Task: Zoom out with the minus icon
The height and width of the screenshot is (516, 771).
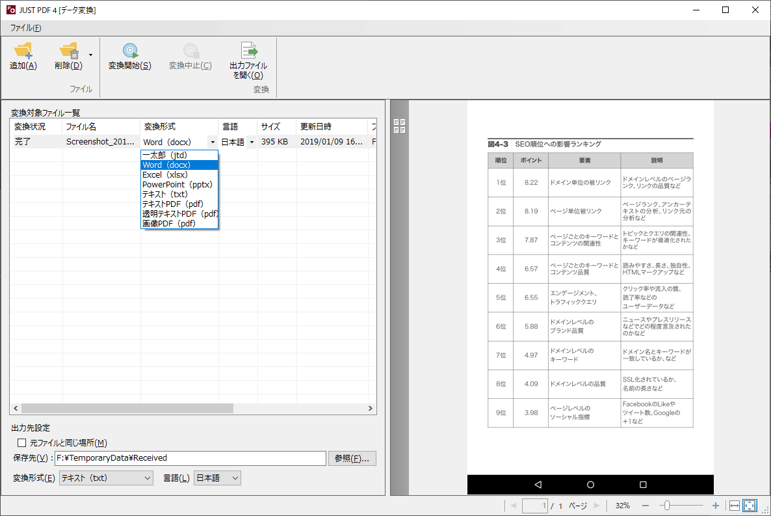Action: pos(646,506)
